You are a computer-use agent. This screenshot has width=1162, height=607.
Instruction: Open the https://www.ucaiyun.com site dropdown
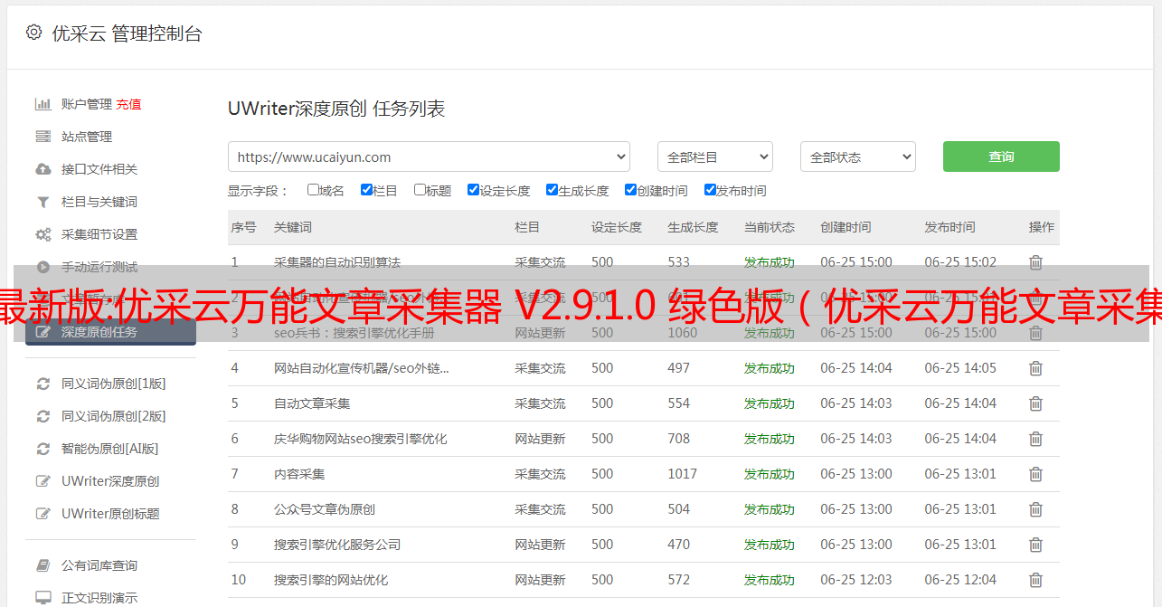(429, 156)
